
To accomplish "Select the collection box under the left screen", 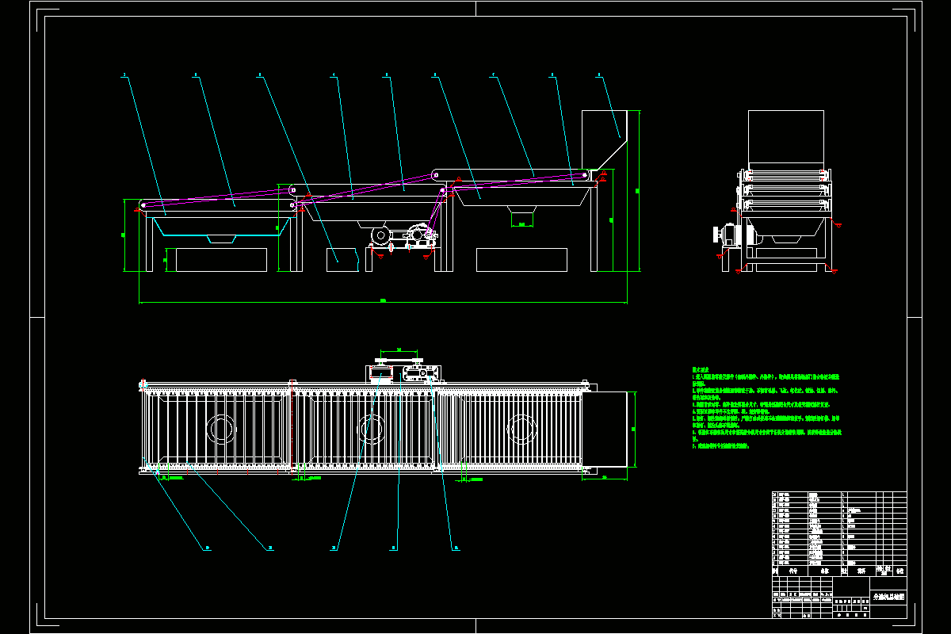I will (221, 260).
